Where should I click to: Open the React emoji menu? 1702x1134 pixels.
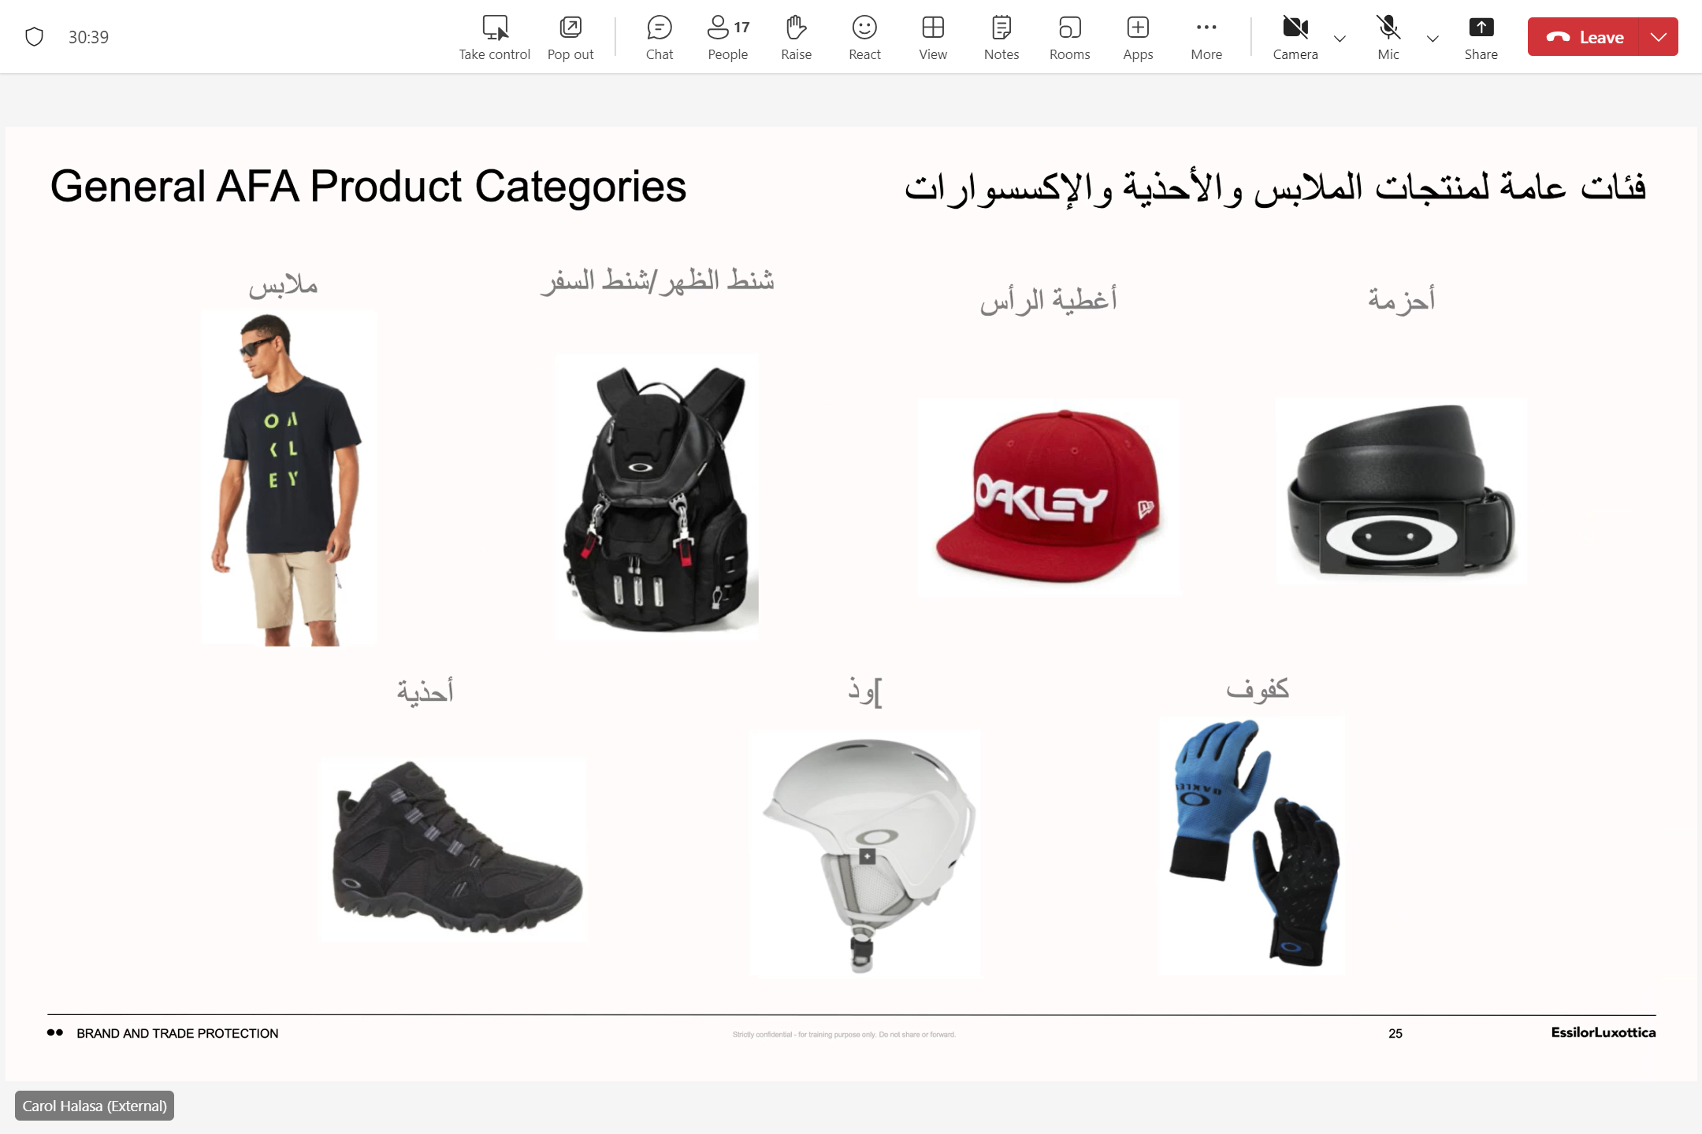coord(864,37)
